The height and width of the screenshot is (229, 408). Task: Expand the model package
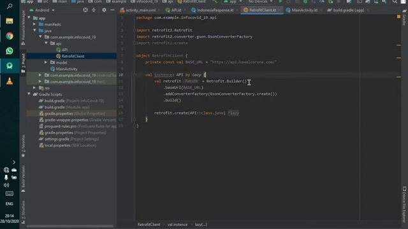pos(46,62)
